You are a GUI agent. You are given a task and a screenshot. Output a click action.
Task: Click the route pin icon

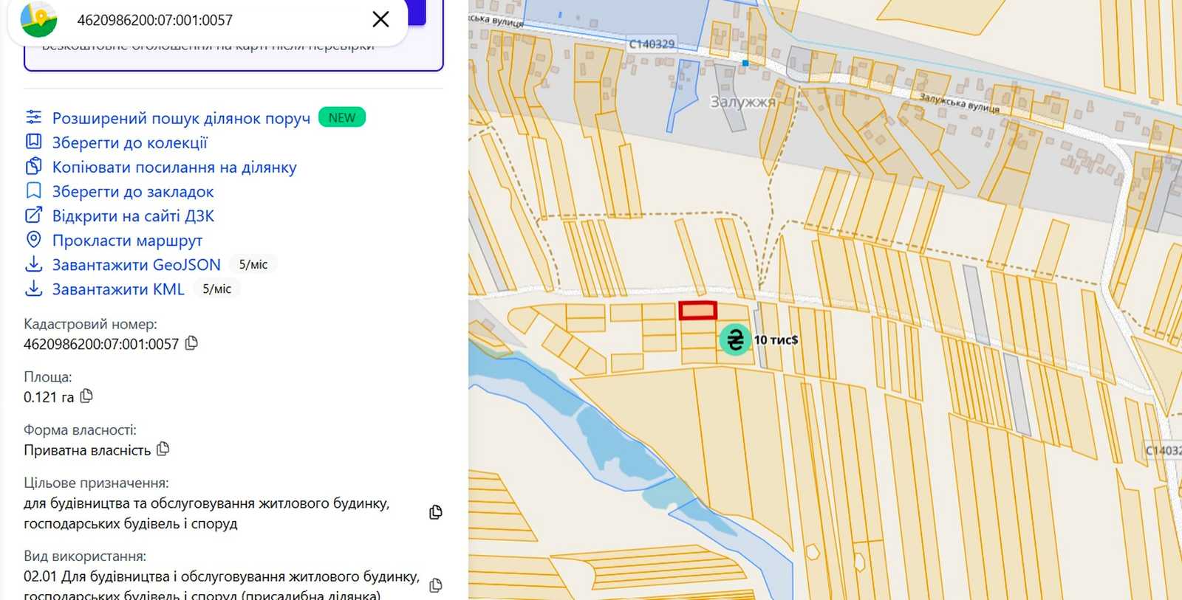[x=33, y=239]
